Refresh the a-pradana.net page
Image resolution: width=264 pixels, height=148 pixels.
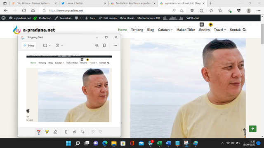click(24, 10)
